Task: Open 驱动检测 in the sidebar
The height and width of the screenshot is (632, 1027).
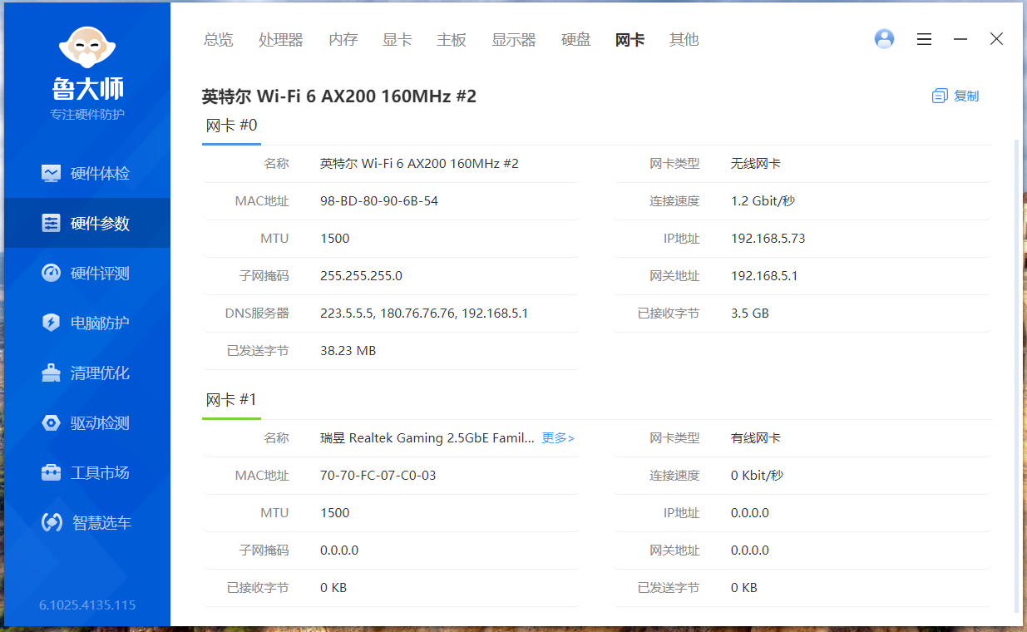Action: 86,422
